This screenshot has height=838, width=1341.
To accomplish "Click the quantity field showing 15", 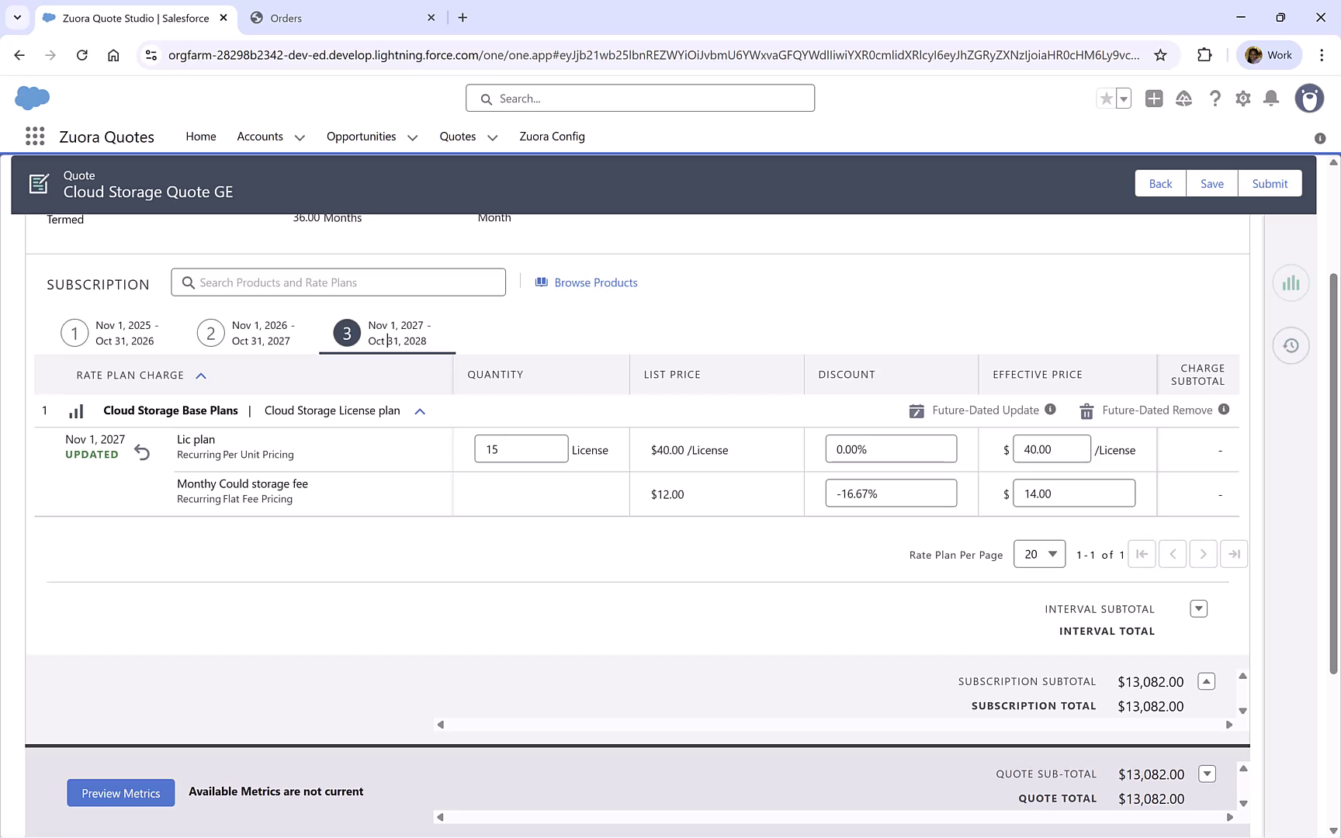I will click(521, 448).
